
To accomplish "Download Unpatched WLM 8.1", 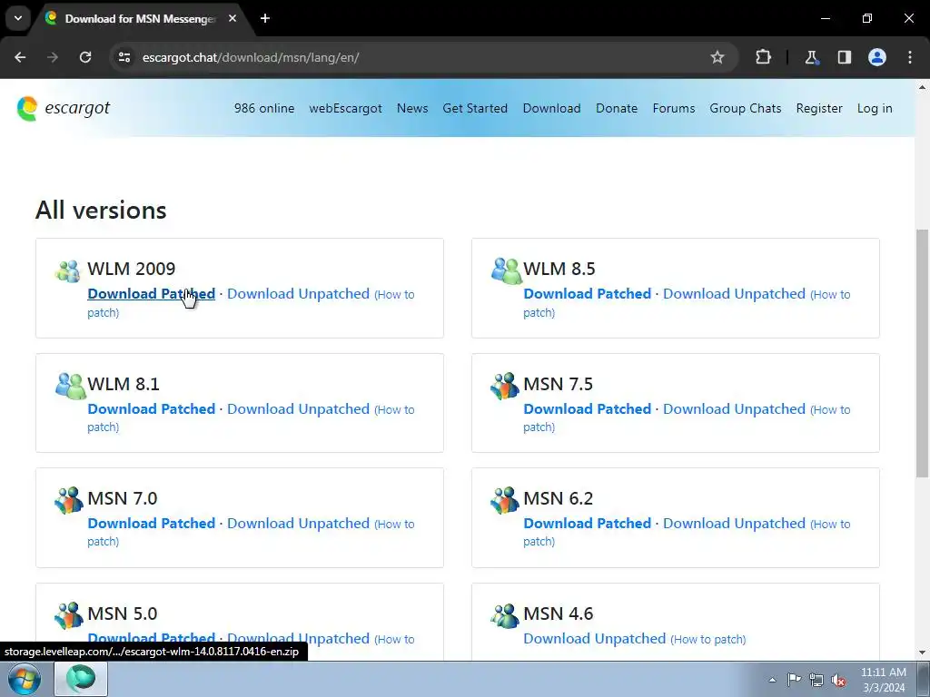I will point(298,409).
